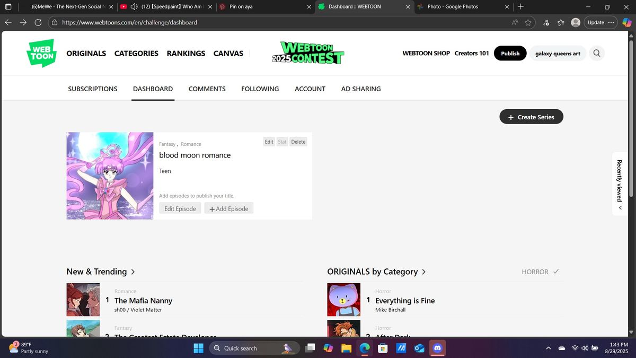Open the blood moon romance series title

click(195, 155)
